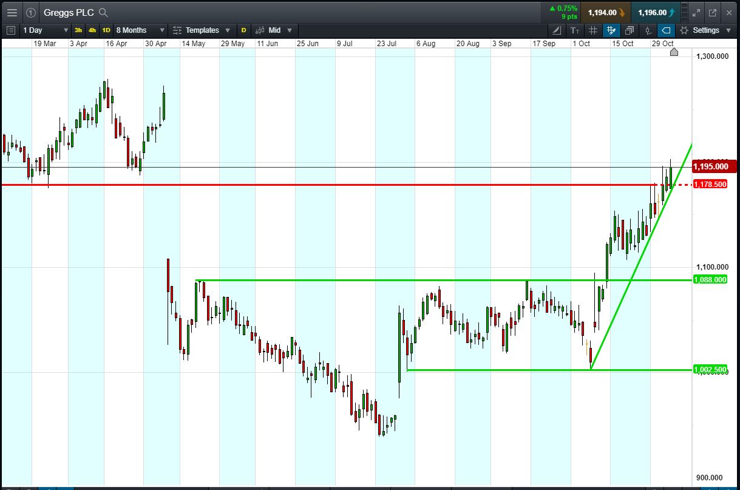Select the text annotation Tt tool
Image resolution: width=740 pixels, height=490 pixels.
(x=575, y=30)
